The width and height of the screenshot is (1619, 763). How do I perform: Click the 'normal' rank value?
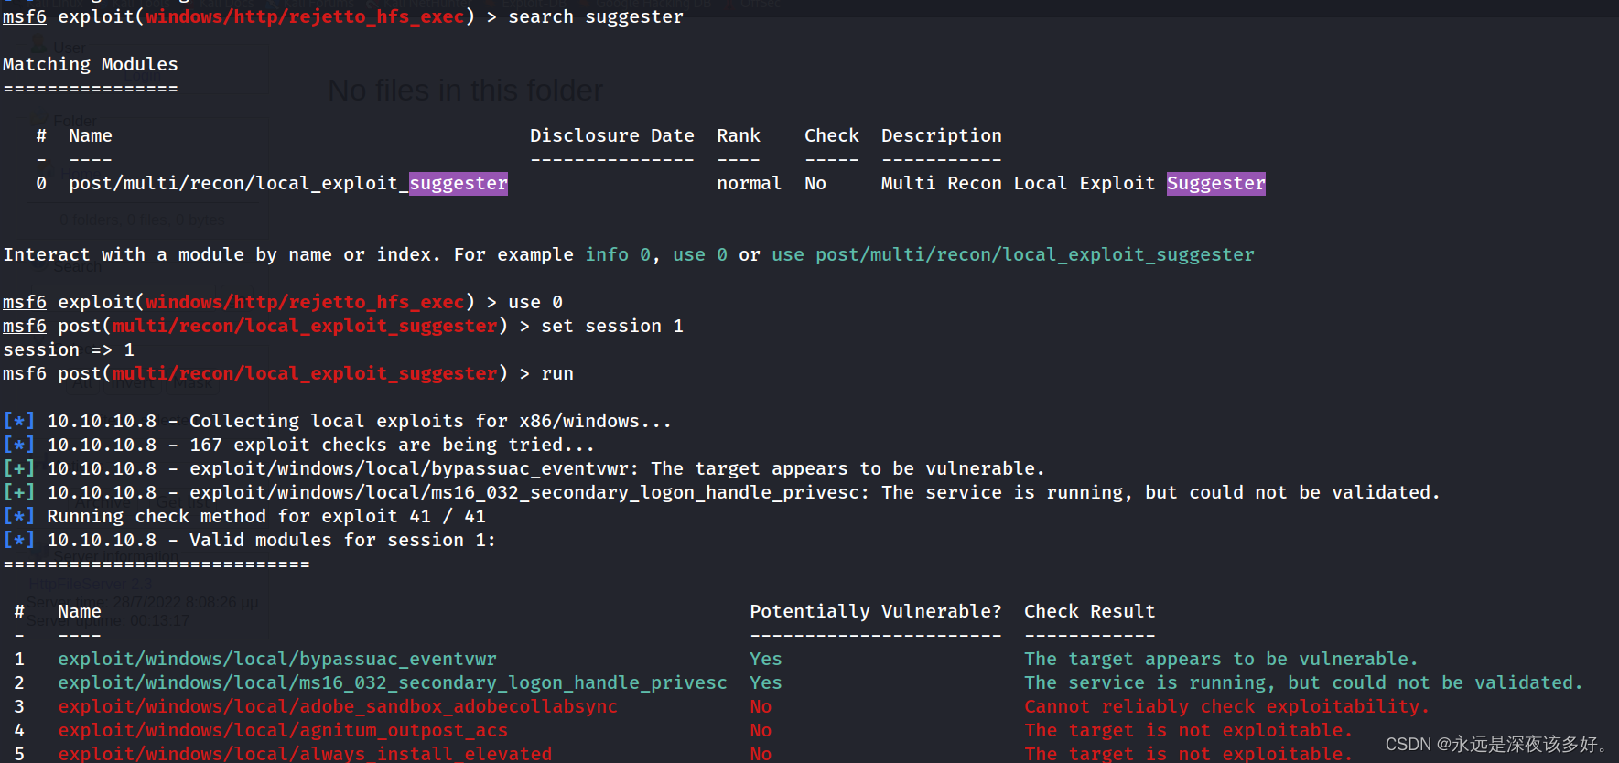pyautogui.click(x=750, y=183)
